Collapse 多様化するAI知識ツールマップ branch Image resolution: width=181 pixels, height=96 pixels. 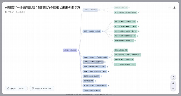point(102,31)
